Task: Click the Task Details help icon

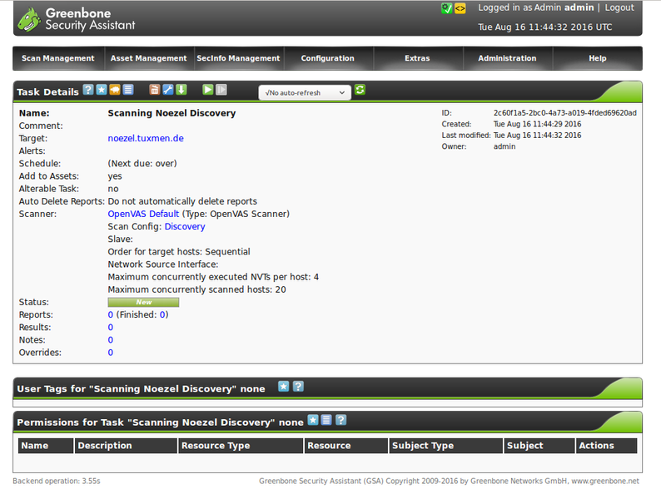Action: pos(88,90)
